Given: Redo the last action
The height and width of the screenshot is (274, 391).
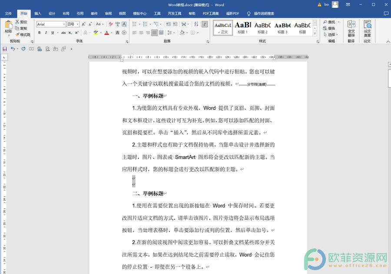Looking at the screenshot, I should tap(23, 49).
